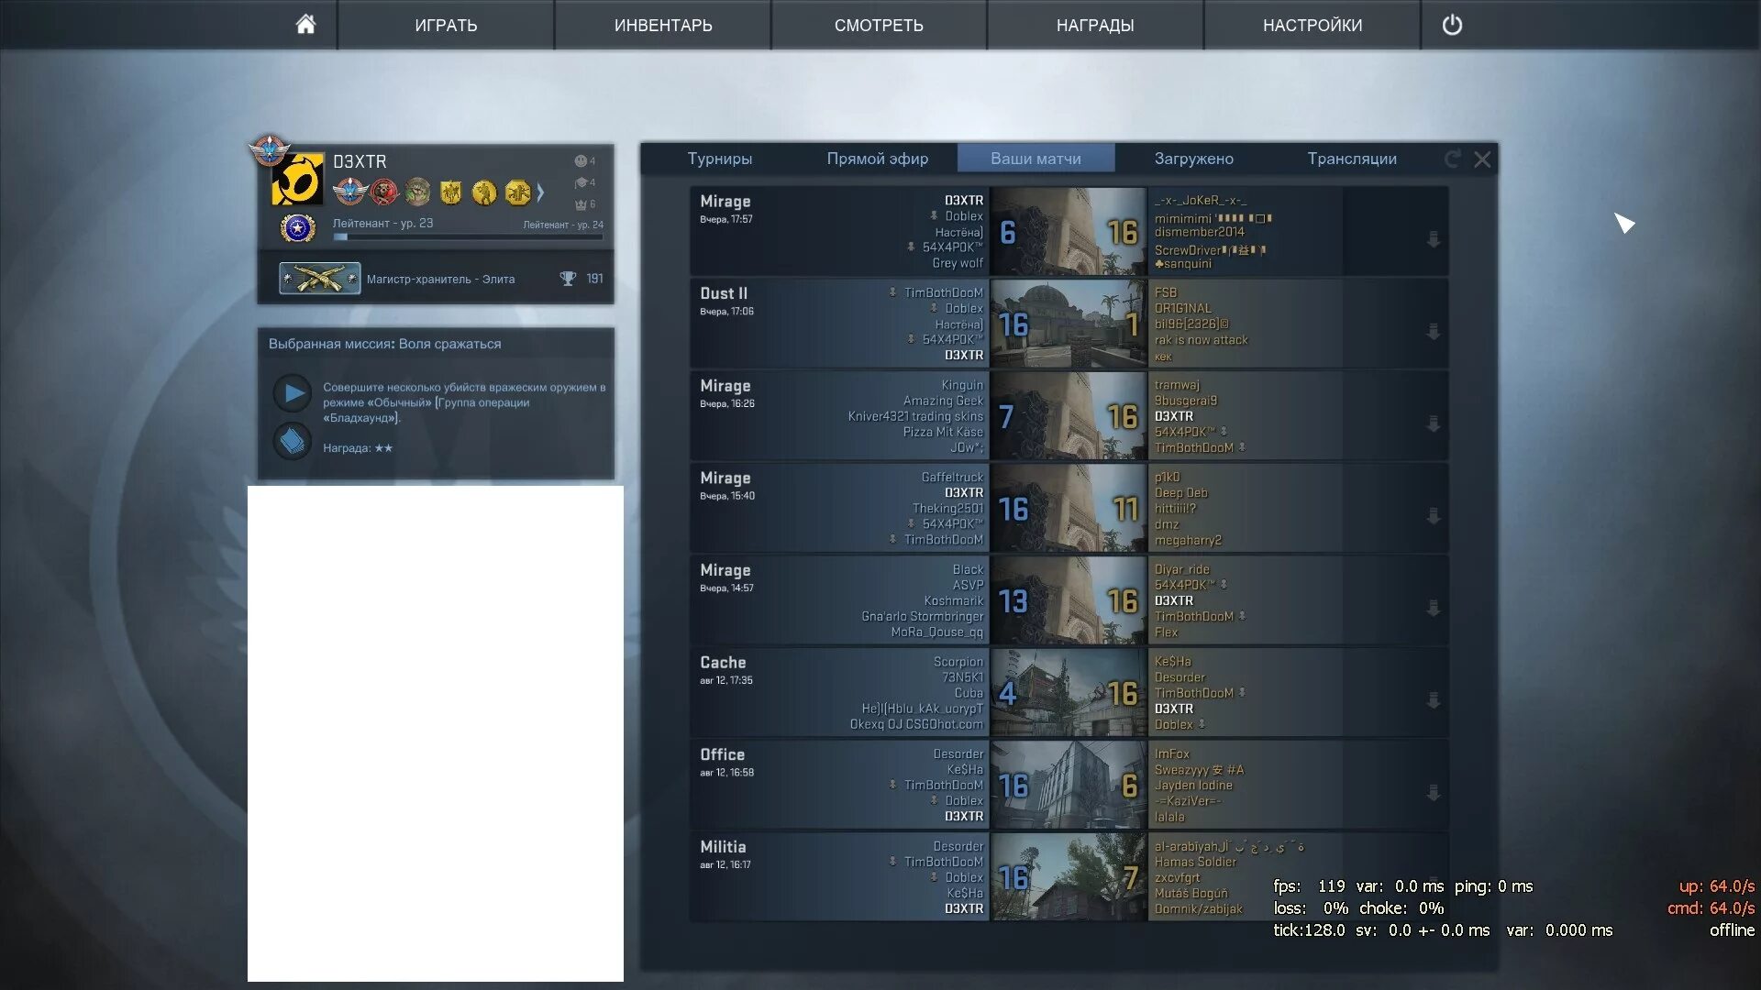Download the Office 16–6 match demo
This screenshot has width=1761, height=990.
(1433, 793)
